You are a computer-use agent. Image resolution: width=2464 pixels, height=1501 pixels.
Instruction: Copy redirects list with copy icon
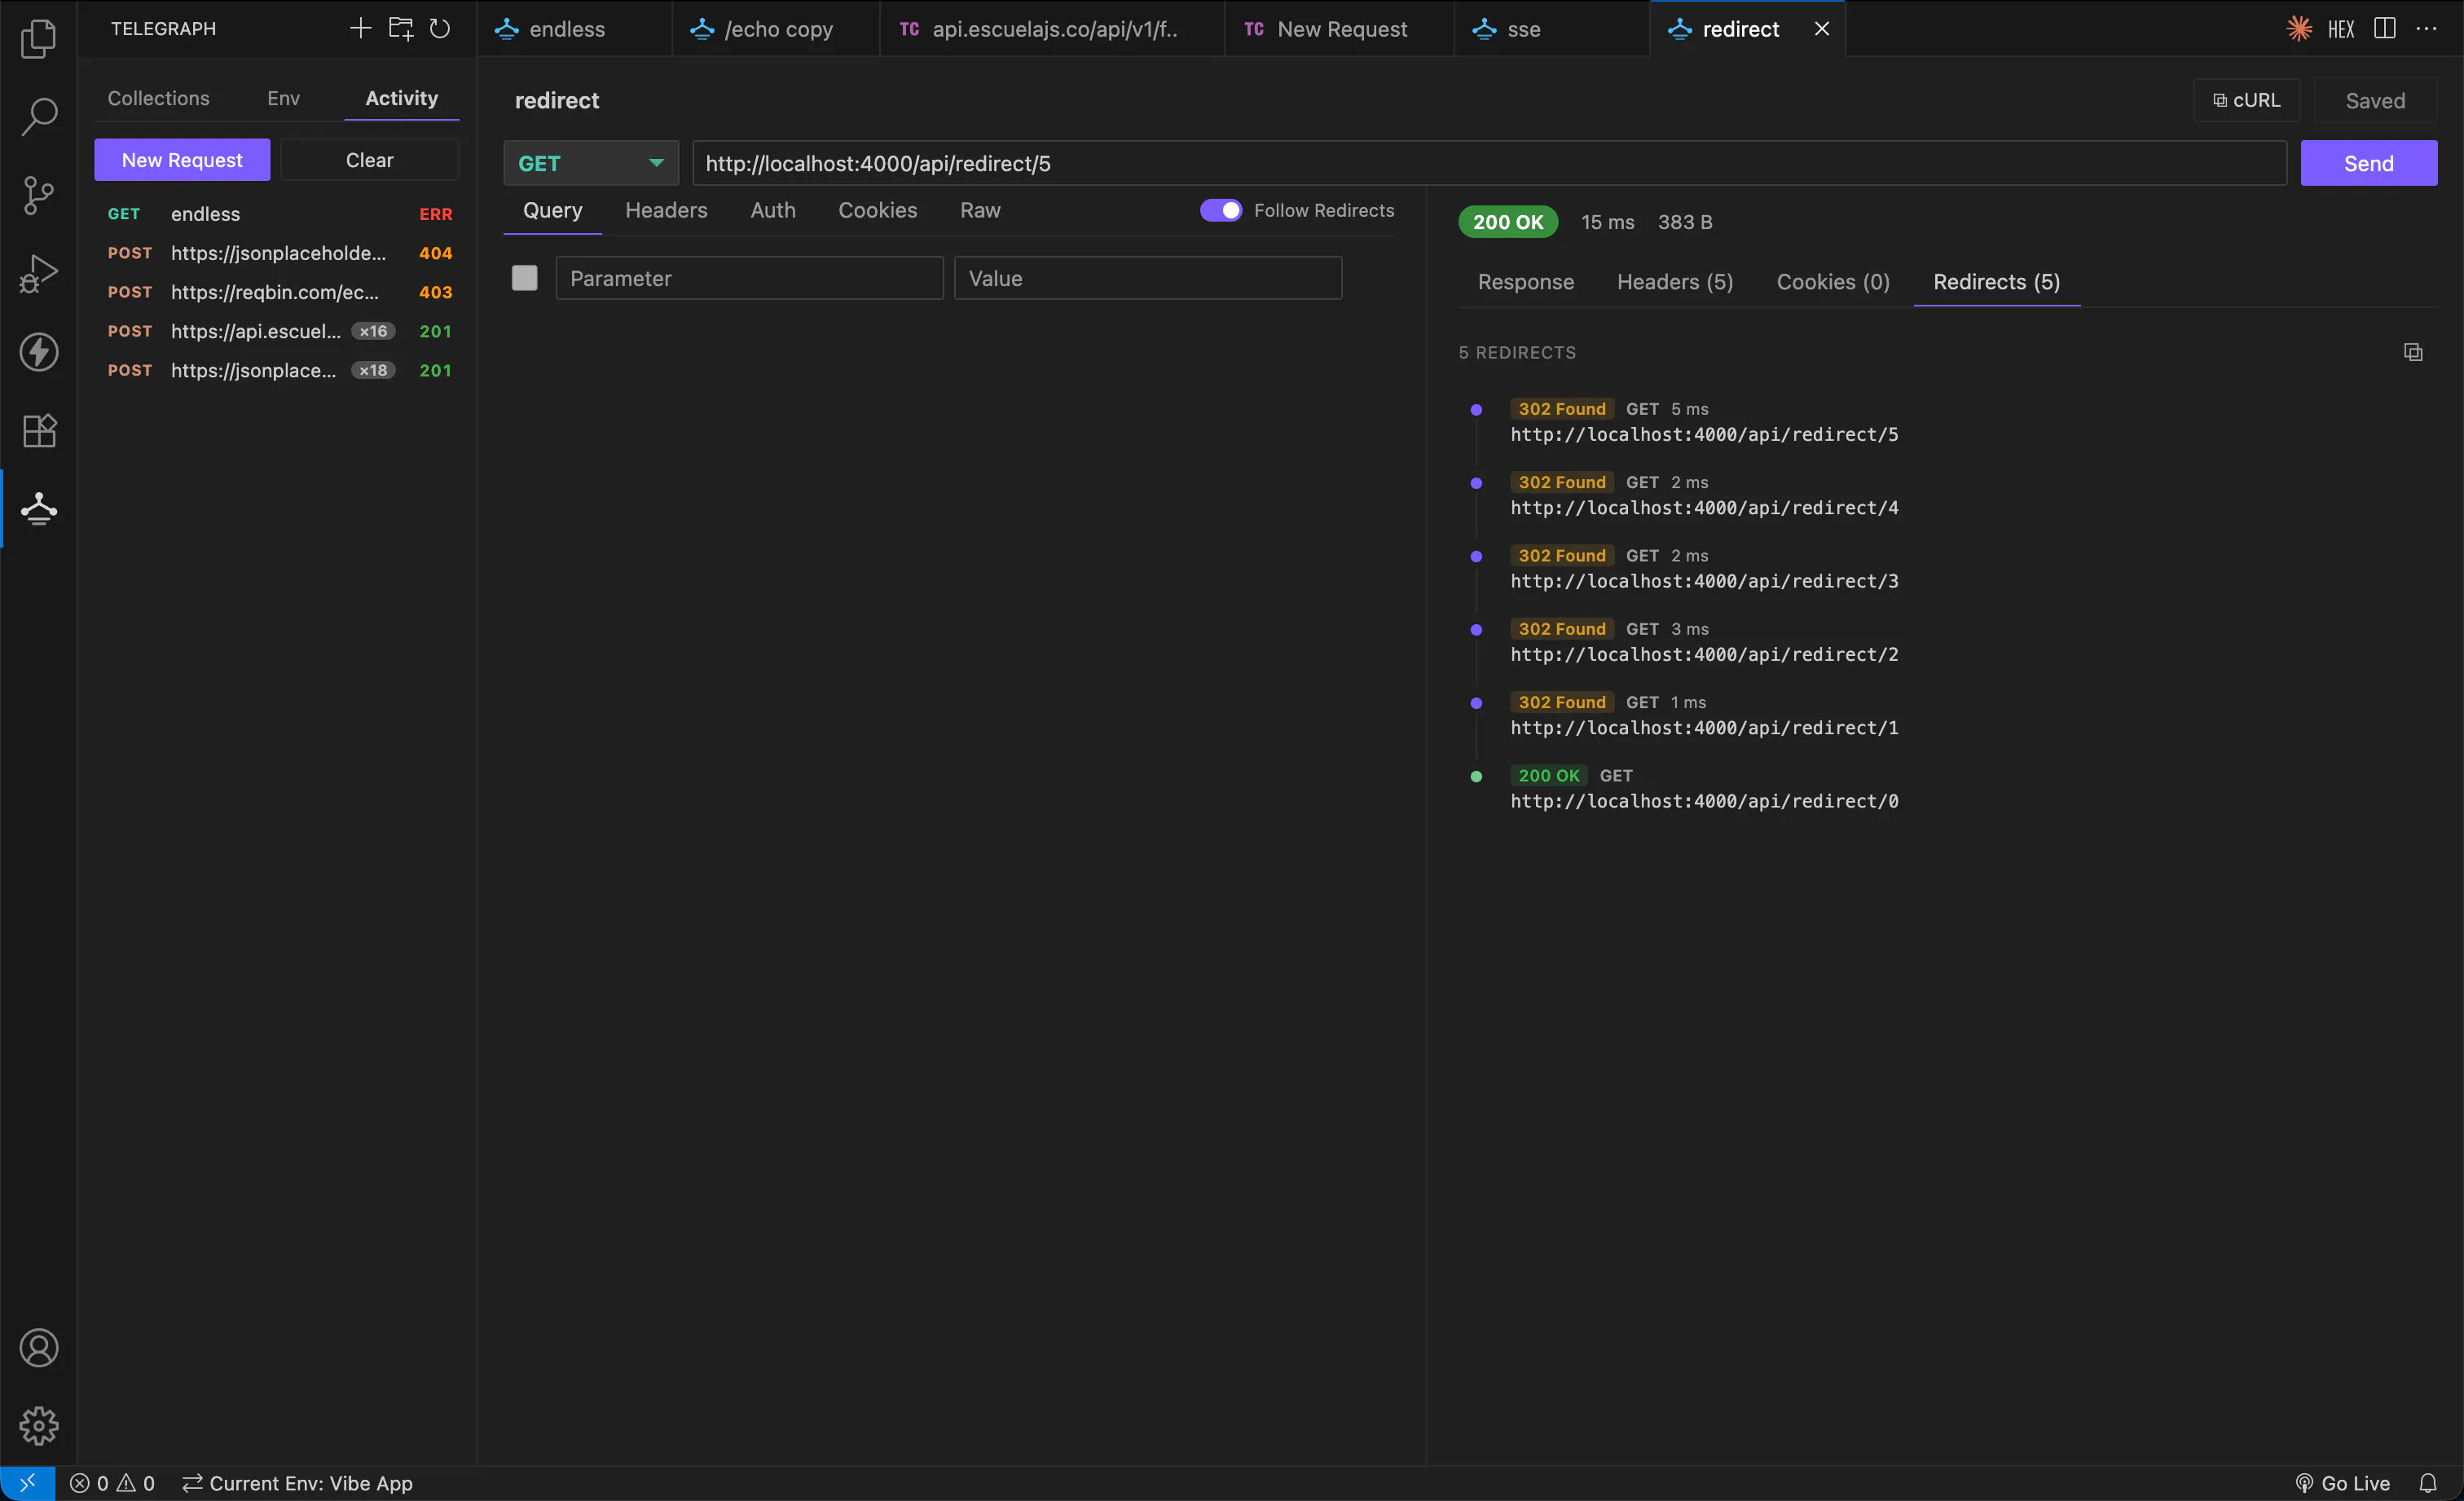point(2413,352)
